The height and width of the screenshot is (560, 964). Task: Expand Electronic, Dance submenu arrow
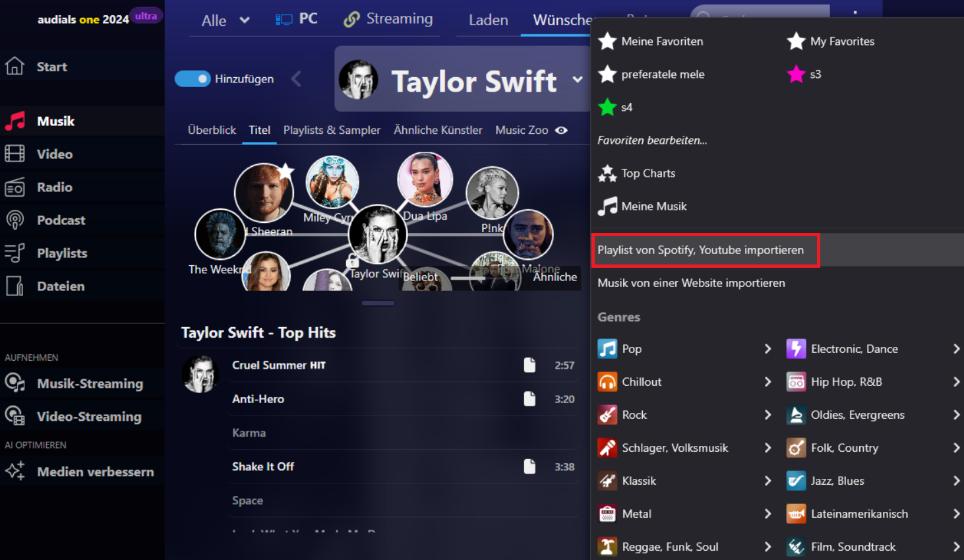956,348
